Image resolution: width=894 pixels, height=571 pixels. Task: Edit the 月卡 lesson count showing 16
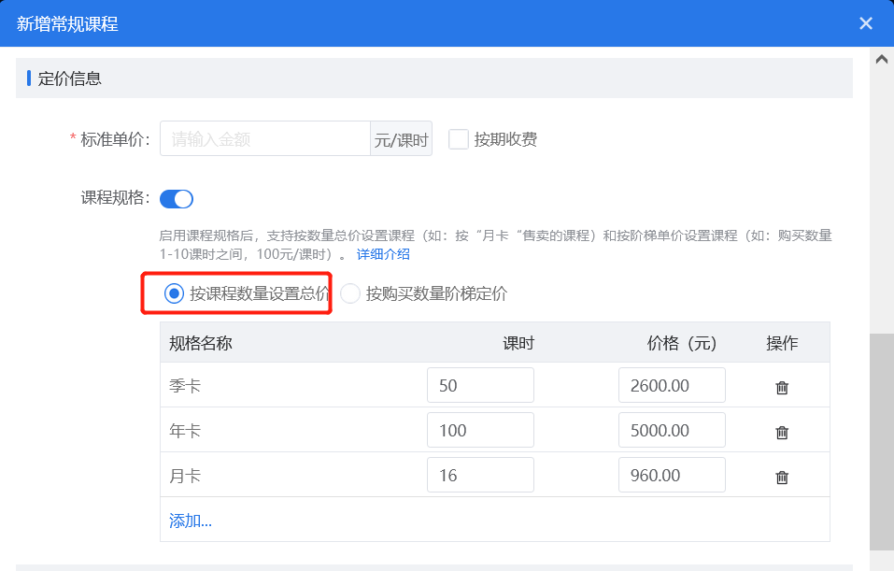point(480,474)
